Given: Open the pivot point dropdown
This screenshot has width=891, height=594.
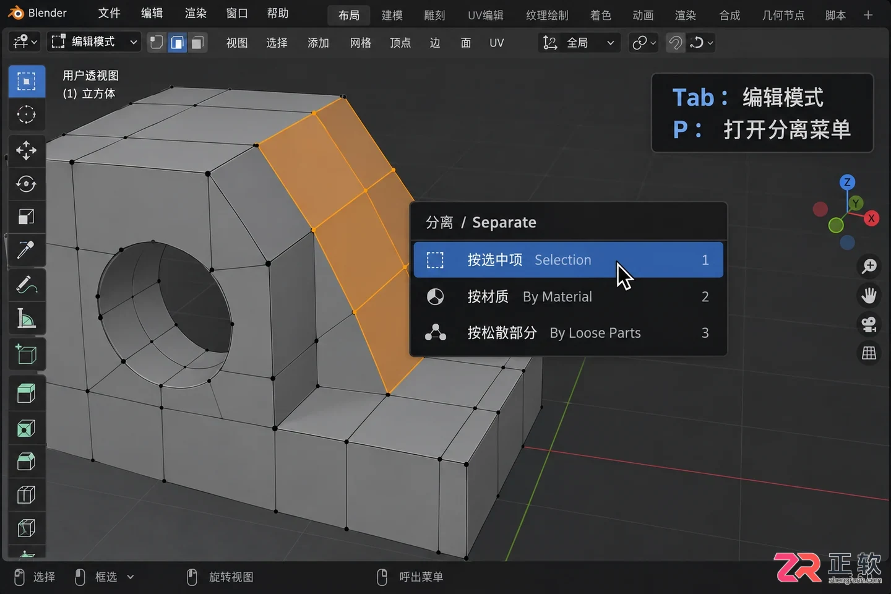Looking at the screenshot, I should coord(643,43).
